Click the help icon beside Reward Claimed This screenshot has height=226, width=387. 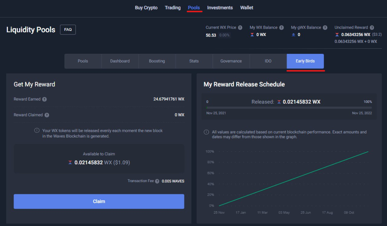(x=47, y=115)
